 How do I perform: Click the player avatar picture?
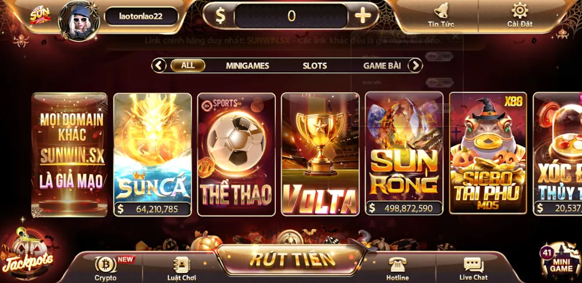[x=79, y=21]
